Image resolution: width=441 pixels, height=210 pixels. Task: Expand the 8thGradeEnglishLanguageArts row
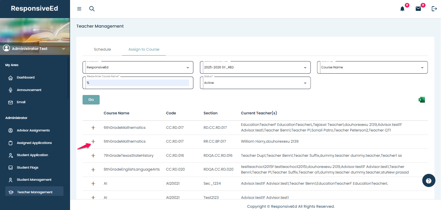coord(93,170)
